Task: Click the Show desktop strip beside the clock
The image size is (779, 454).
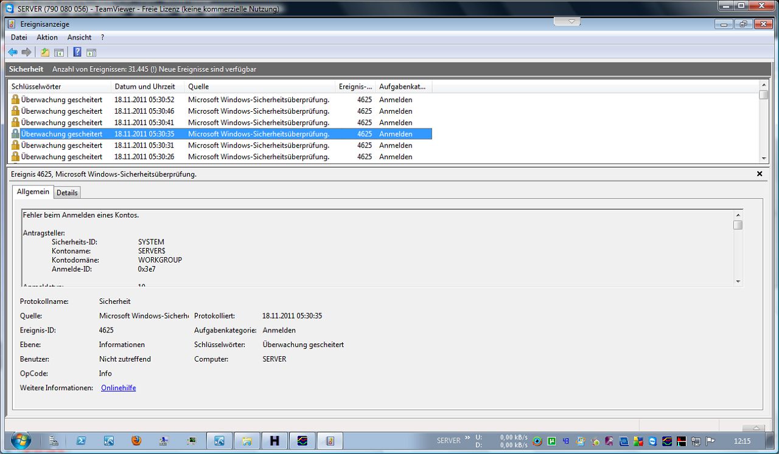Action: (x=770, y=441)
